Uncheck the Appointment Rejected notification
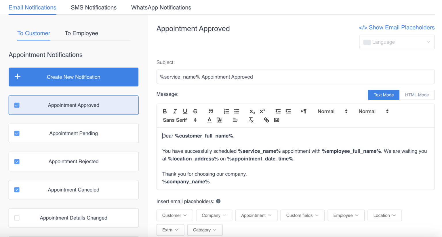442x237 pixels. pyautogui.click(x=17, y=161)
